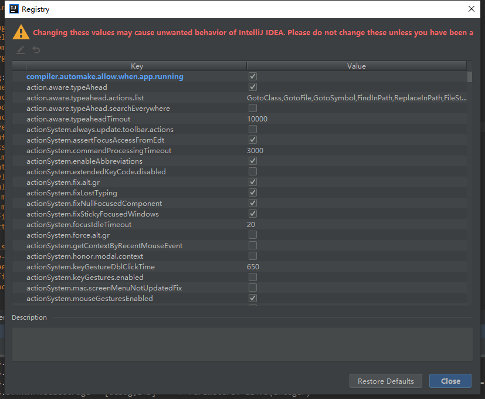Select actionSystem.mouseGesturesEnabled key text
The image size is (485, 399).
click(x=90, y=299)
